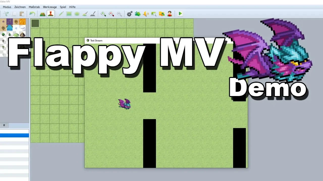Click the Test Stream window title
The width and height of the screenshot is (323, 181).
pyautogui.click(x=96, y=40)
